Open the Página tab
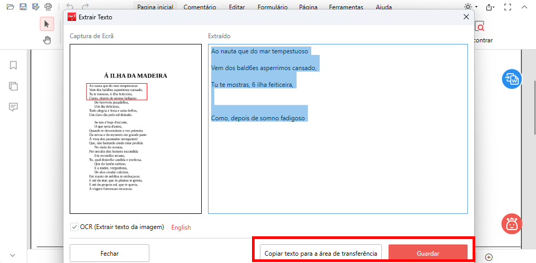 pyautogui.click(x=308, y=6)
